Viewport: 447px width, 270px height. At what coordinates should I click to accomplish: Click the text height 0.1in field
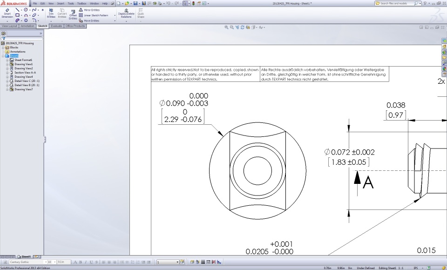[63, 262]
